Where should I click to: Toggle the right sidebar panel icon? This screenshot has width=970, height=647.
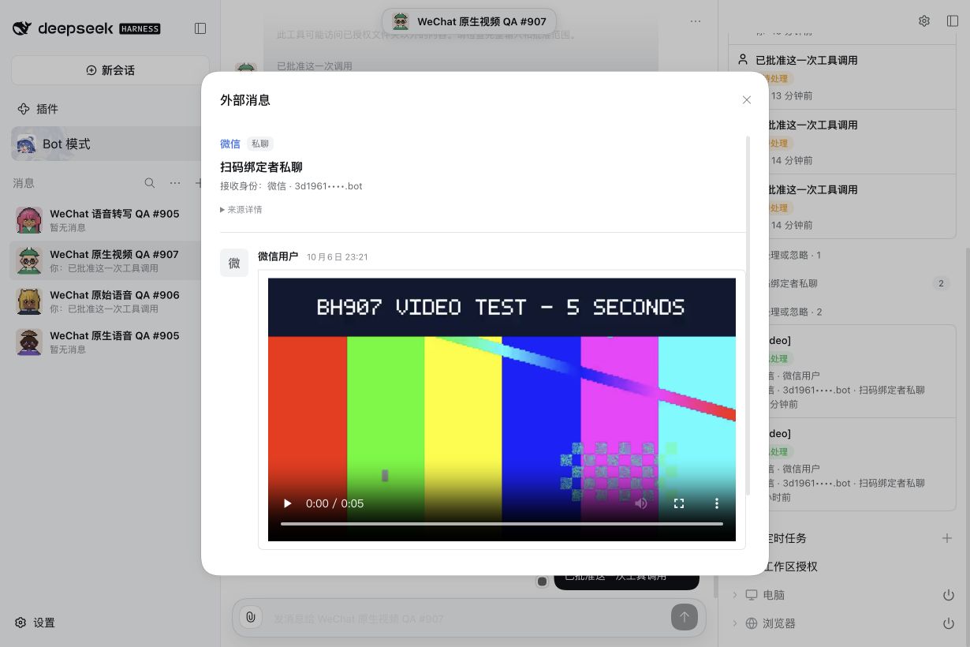953,21
